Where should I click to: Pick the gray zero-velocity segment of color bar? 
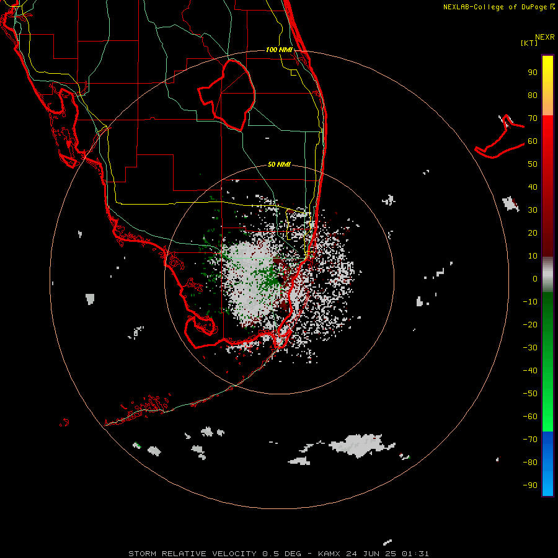pyautogui.click(x=547, y=275)
